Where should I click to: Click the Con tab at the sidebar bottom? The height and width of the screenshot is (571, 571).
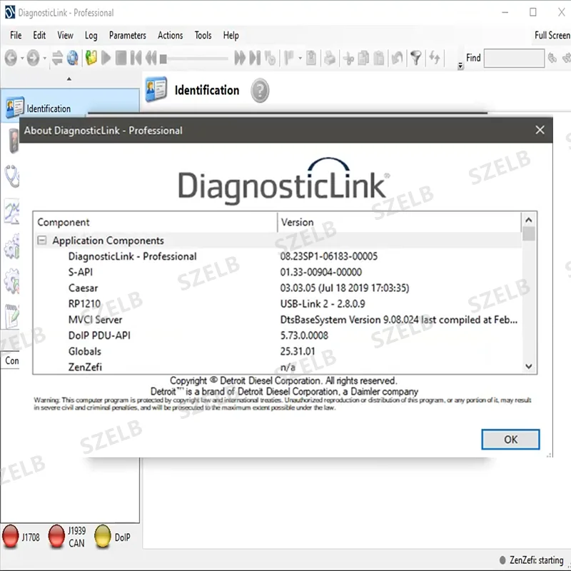[x=11, y=360]
